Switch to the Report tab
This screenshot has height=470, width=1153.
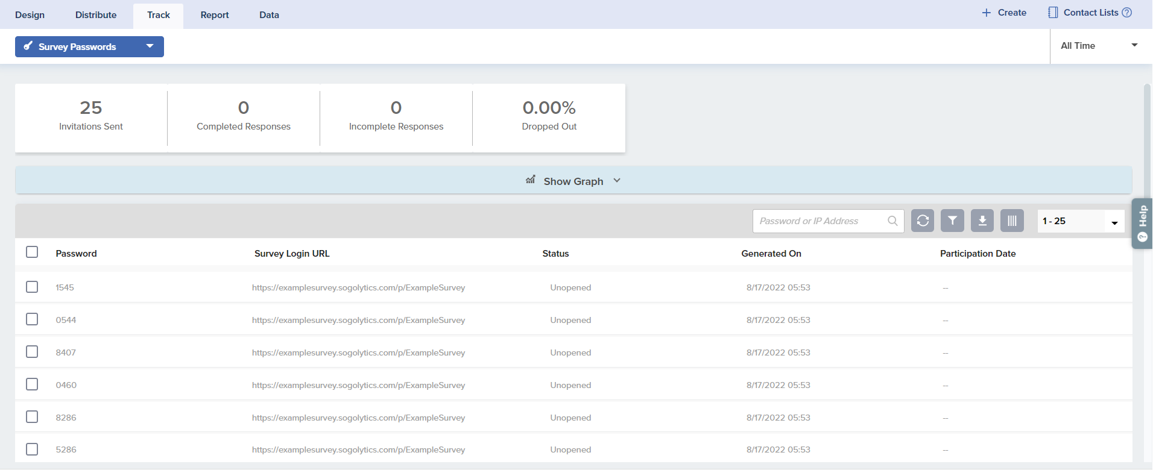click(x=215, y=15)
